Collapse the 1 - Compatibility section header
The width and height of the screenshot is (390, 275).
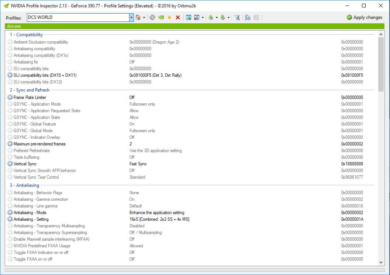tap(26, 35)
